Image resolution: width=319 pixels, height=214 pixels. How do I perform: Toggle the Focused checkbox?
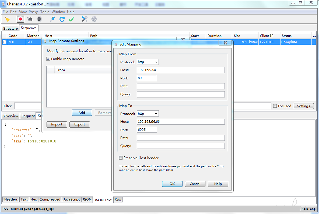pyautogui.click(x=275, y=106)
